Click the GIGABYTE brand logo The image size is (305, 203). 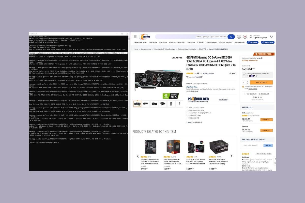[x=178, y=58]
